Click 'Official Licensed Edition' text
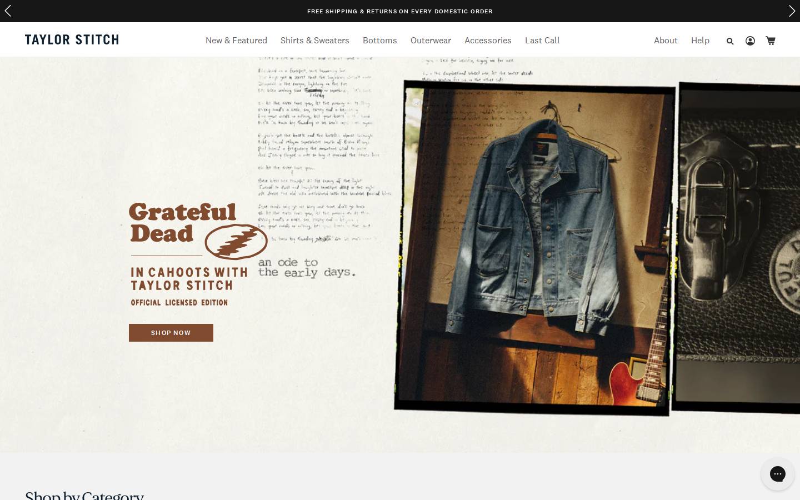The image size is (800, 500). (179, 303)
